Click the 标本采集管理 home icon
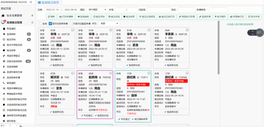Image resolution: width=264 pixels, height=127 pixels. pyautogui.click(x=3, y=15)
